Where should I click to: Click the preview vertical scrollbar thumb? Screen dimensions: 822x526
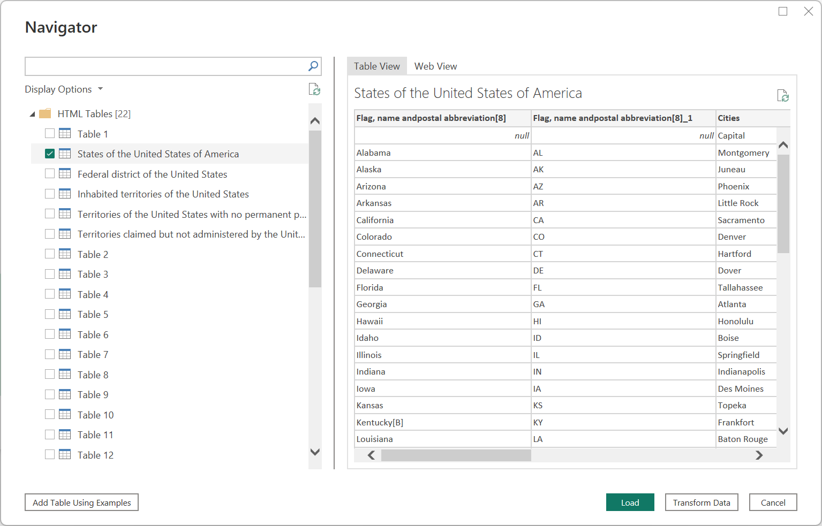click(783, 204)
